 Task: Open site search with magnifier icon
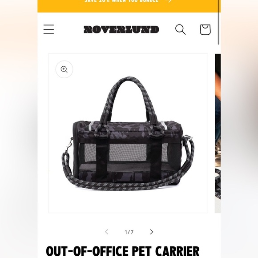click(x=180, y=29)
